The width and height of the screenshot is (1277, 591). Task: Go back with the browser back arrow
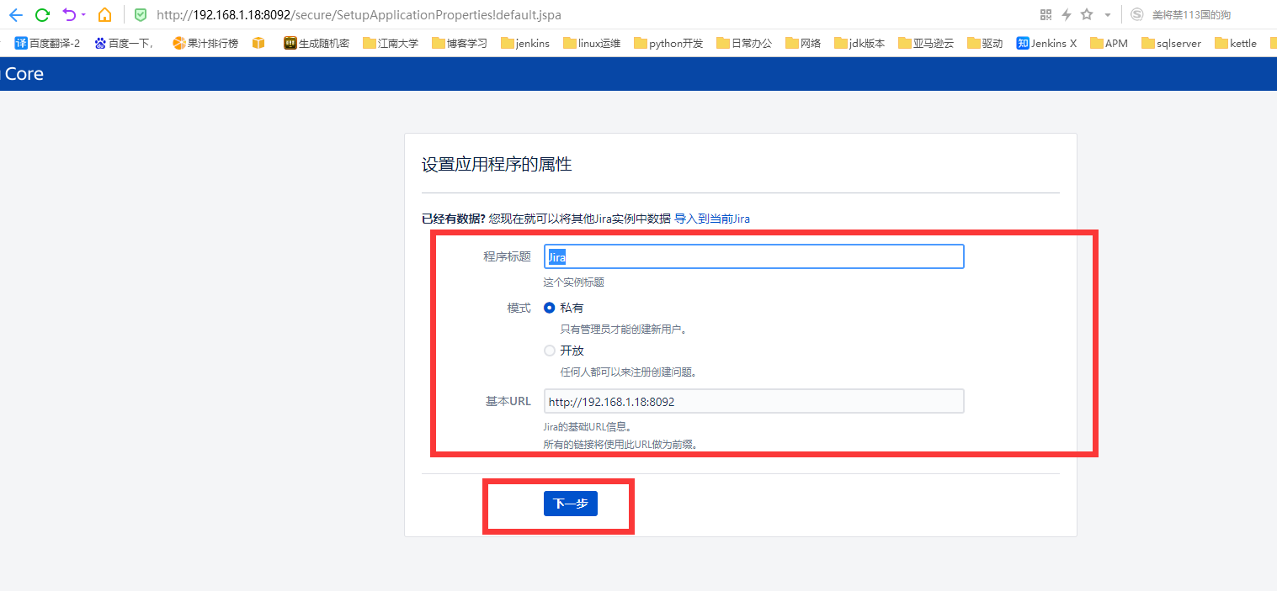[15, 14]
